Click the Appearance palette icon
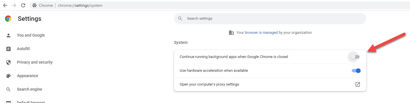 [8, 76]
